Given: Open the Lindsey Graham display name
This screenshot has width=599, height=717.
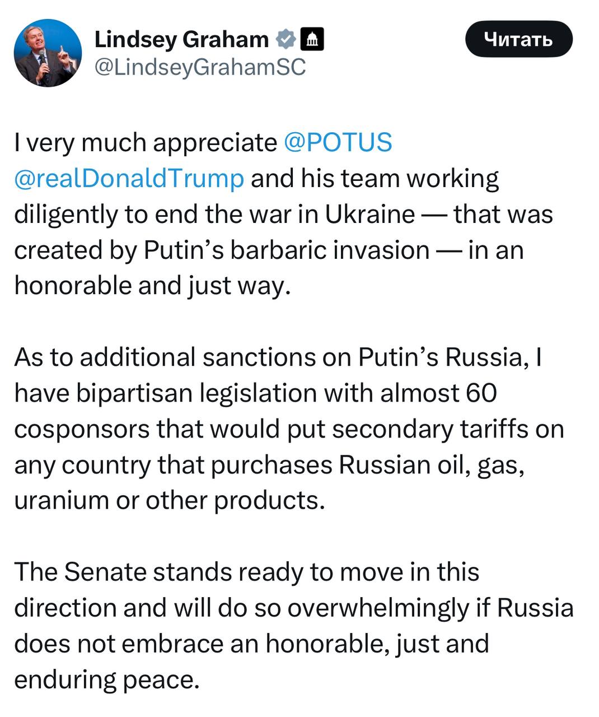Looking at the screenshot, I should click(181, 39).
